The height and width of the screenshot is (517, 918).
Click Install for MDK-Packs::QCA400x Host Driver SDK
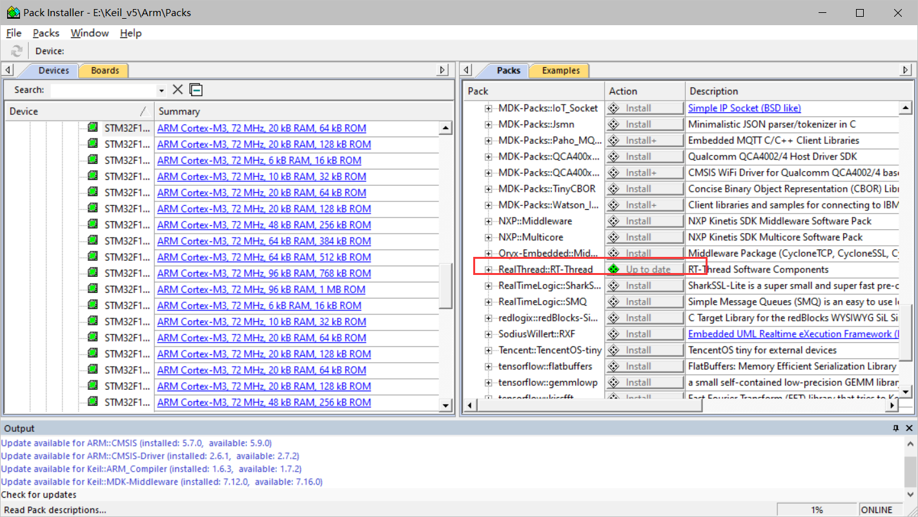pos(644,156)
